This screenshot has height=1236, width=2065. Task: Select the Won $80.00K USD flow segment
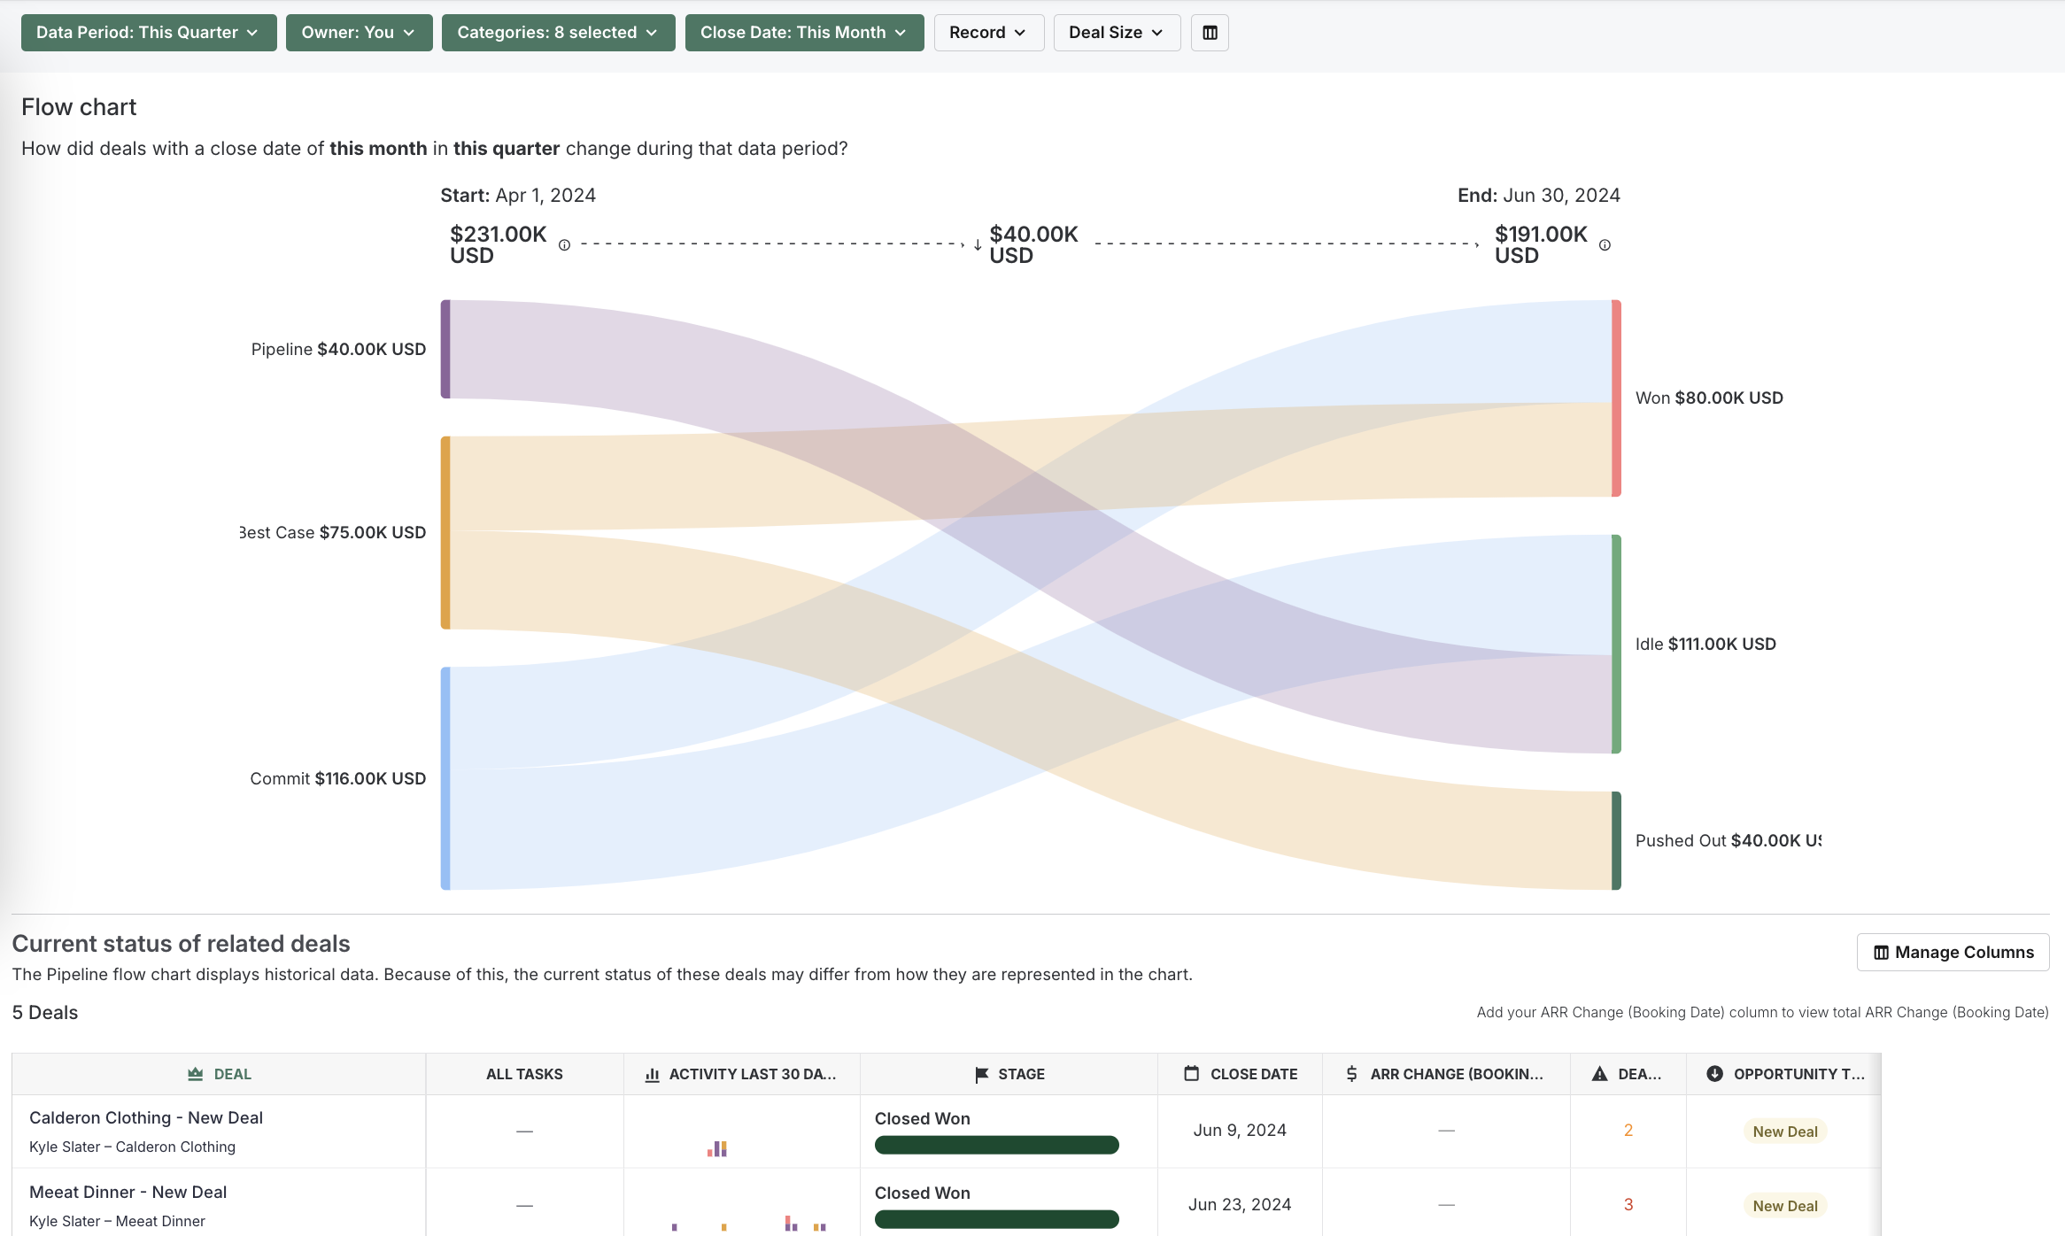[x=1615, y=397]
